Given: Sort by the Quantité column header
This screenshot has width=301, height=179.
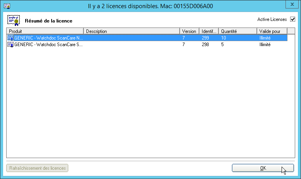Looking at the screenshot, I should tap(238, 31).
